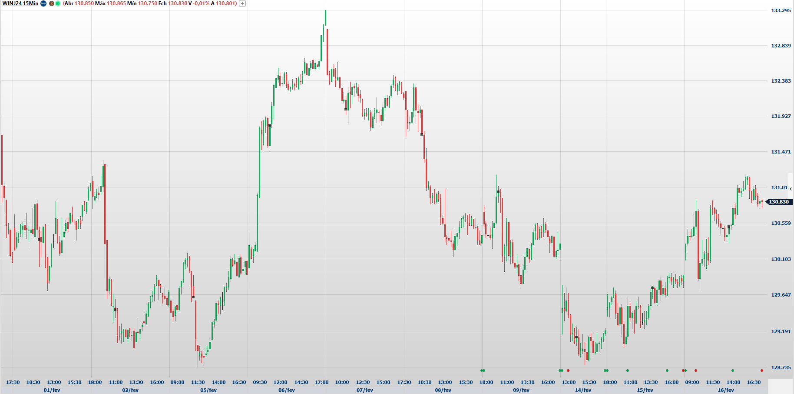Click the blue BMF exchange badge icon
This screenshot has width=794, height=394.
coord(43,3)
